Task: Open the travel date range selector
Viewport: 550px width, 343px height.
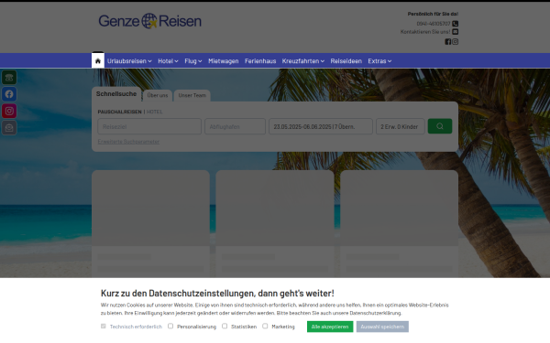Action: [x=321, y=126]
